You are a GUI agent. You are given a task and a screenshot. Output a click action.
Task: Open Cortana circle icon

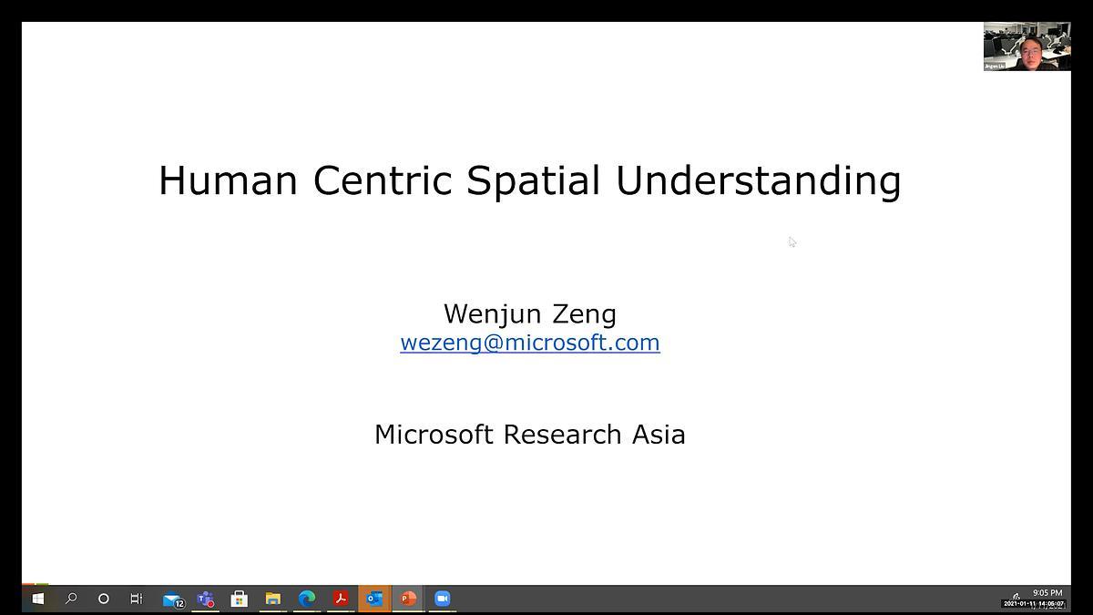coord(103,599)
